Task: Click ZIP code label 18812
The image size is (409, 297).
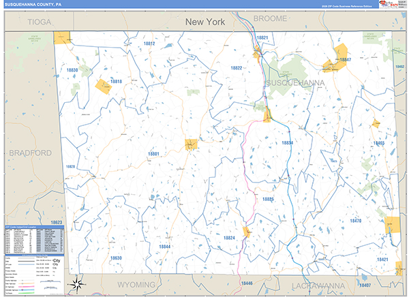Action: tap(149, 44)
